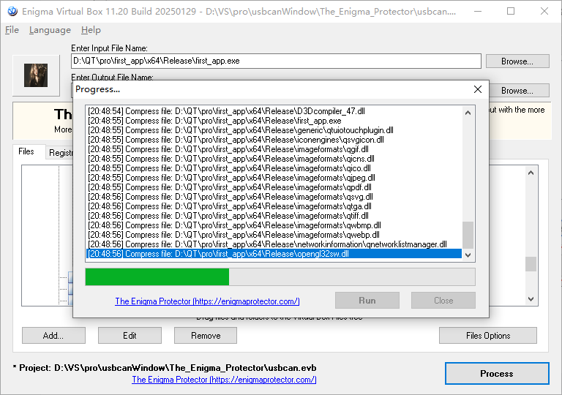Open the Language menu
The image size is (562, 395).
(50, 30)
